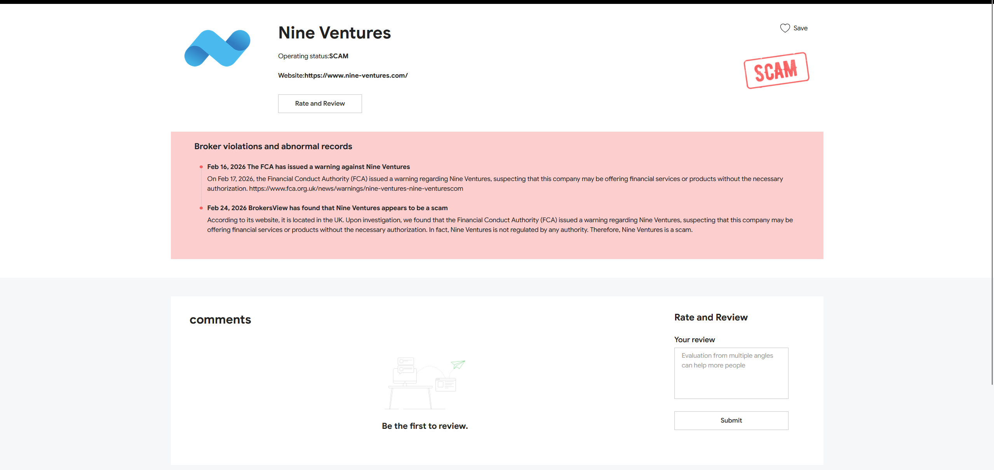Click inside the review text area
The height and width of the screenshot is (470, 994).
pos(731,373)
